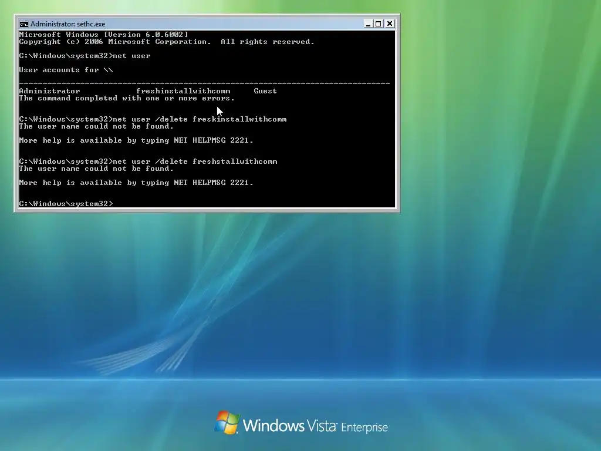Minimize the sethc.exe window

point(368,23)
